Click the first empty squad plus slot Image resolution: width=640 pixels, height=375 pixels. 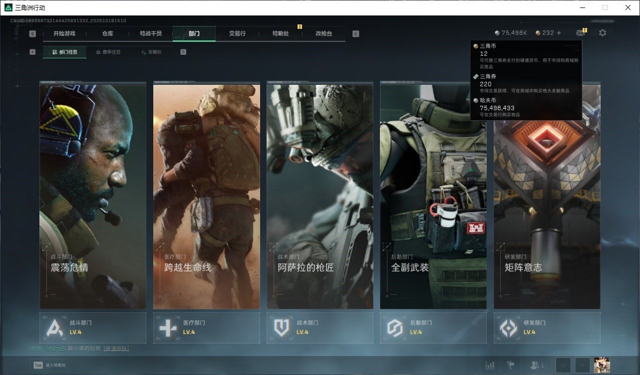(x=563, y=366)
